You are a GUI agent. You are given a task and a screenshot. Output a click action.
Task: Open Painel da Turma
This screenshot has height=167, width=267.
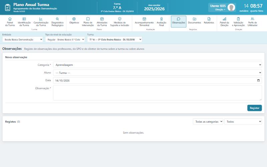(x=10, y=22)
